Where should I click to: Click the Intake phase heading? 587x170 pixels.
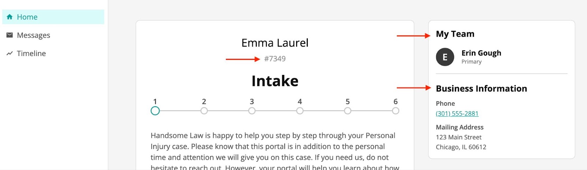point(275,81)
